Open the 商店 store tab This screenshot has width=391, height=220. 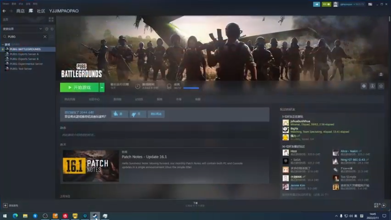coord(21,11)
